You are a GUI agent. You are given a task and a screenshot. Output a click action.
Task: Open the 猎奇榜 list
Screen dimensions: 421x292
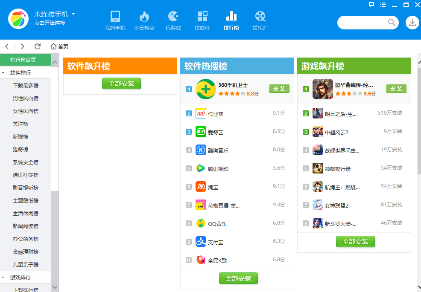(x=20, y=150)
